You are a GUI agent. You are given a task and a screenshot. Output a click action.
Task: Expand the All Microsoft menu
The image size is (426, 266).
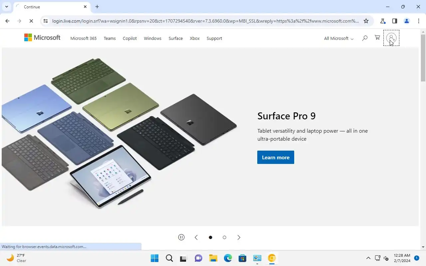click(x=338, y=38)
